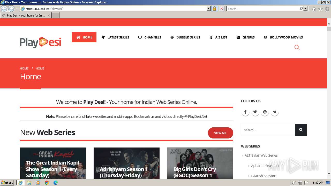The height and width of the screenshot is (186, 331).
Task: Click the Internet Explorer back arrow
Action: click(x=4, y=9)
